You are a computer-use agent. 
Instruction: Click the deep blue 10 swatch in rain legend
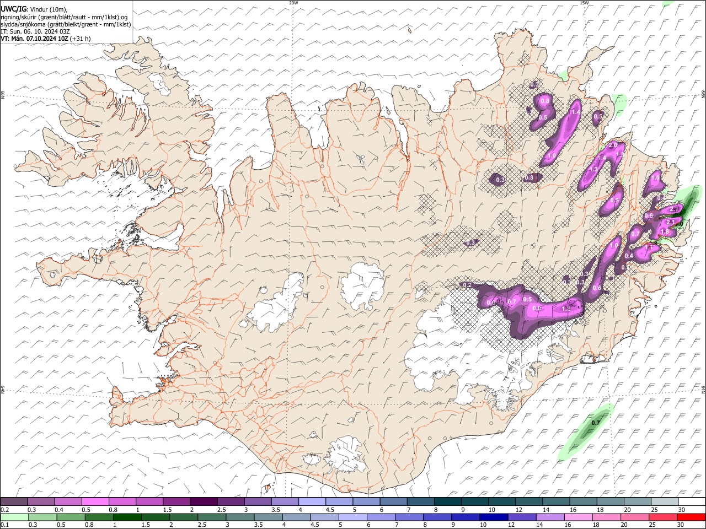click(x=494, y=517)
